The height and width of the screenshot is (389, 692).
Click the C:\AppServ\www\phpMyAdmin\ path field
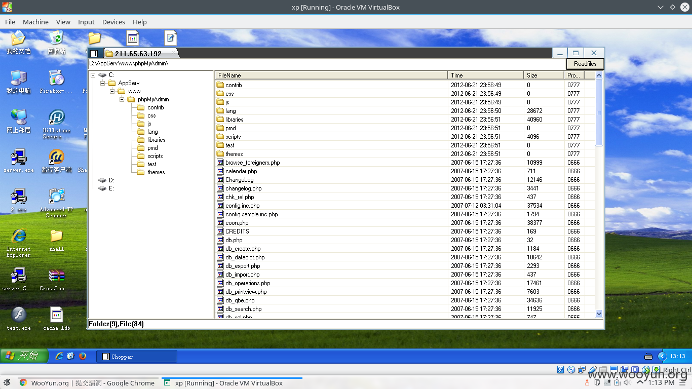(x=327, y=64)
